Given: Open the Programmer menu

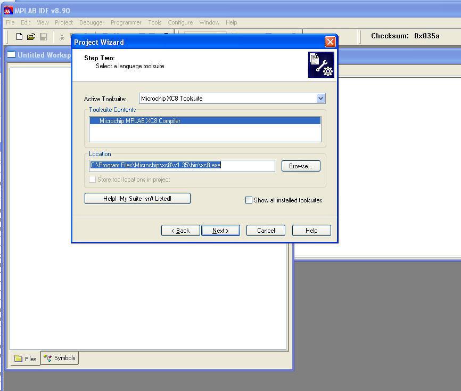Looking at the screenshot, I should pos(126,22).
